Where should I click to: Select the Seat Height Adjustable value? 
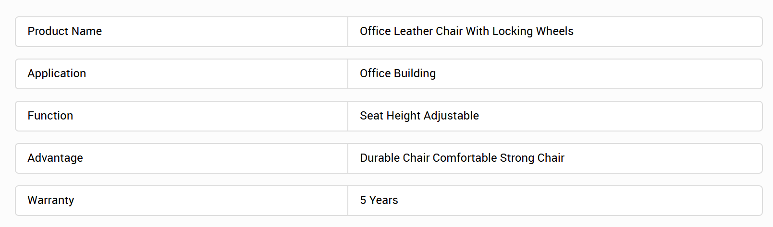click(x=419, y=116)
